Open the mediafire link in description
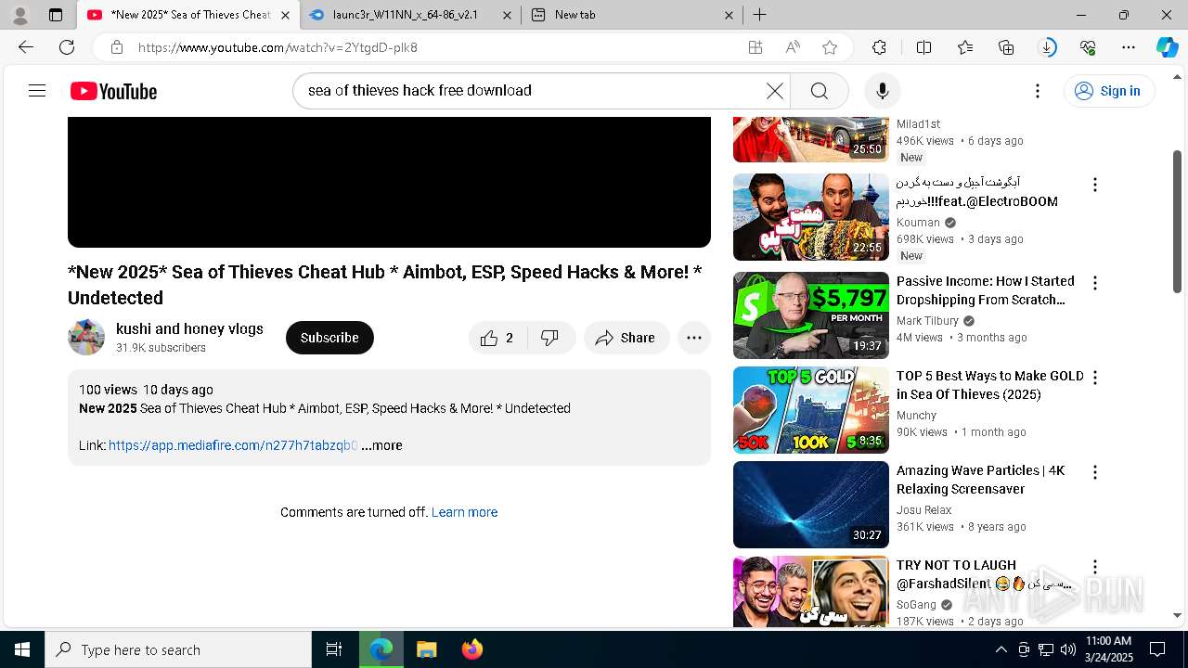The image size is (1188, 668). [x=232, y=445]
